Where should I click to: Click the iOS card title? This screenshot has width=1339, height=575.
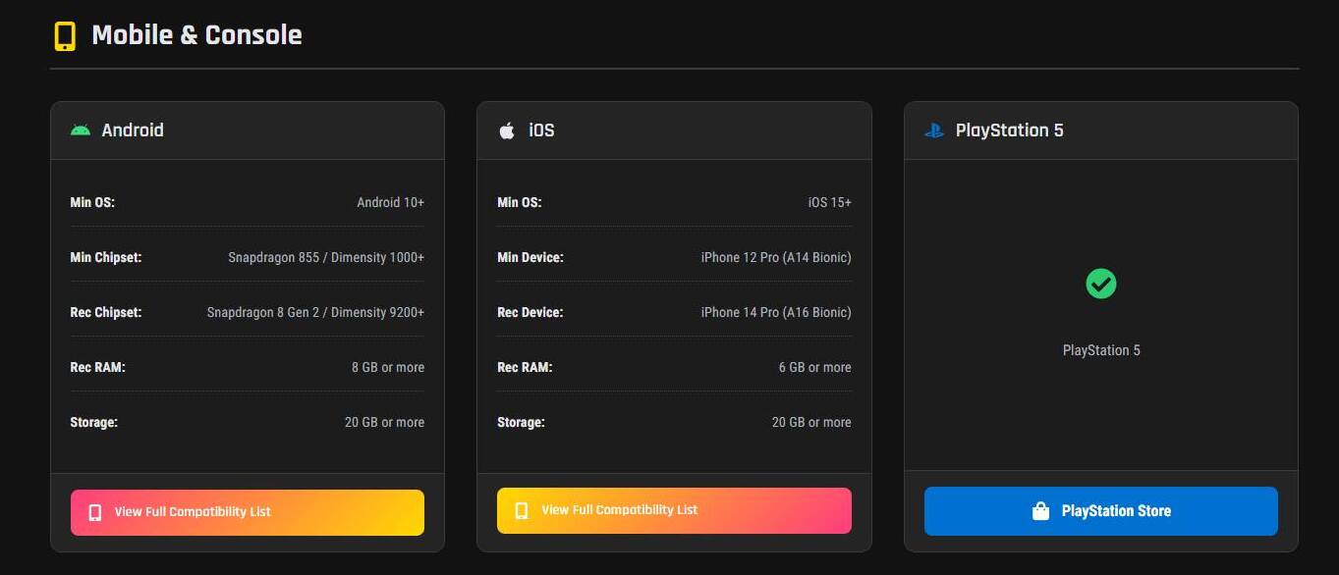pyautogui.click(x=541, y=131)
